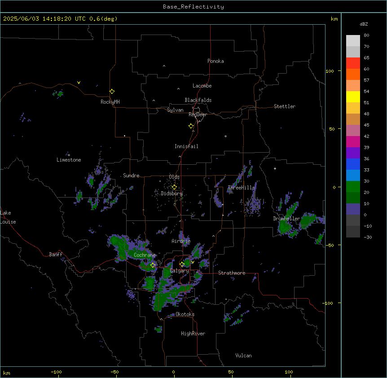Screen dimensions: 387x378
Task: Select the dark orange 60 dBZ legend swatch
Action: (353, 74)
